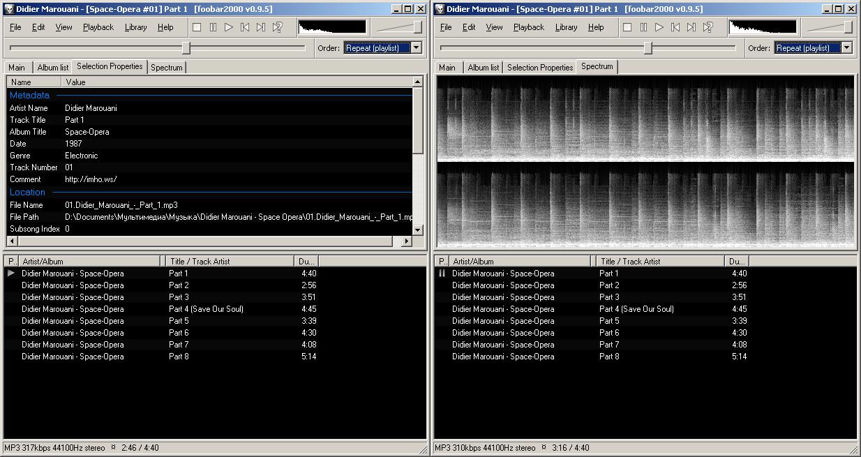Open File menu in left window

tap(15, 27)
